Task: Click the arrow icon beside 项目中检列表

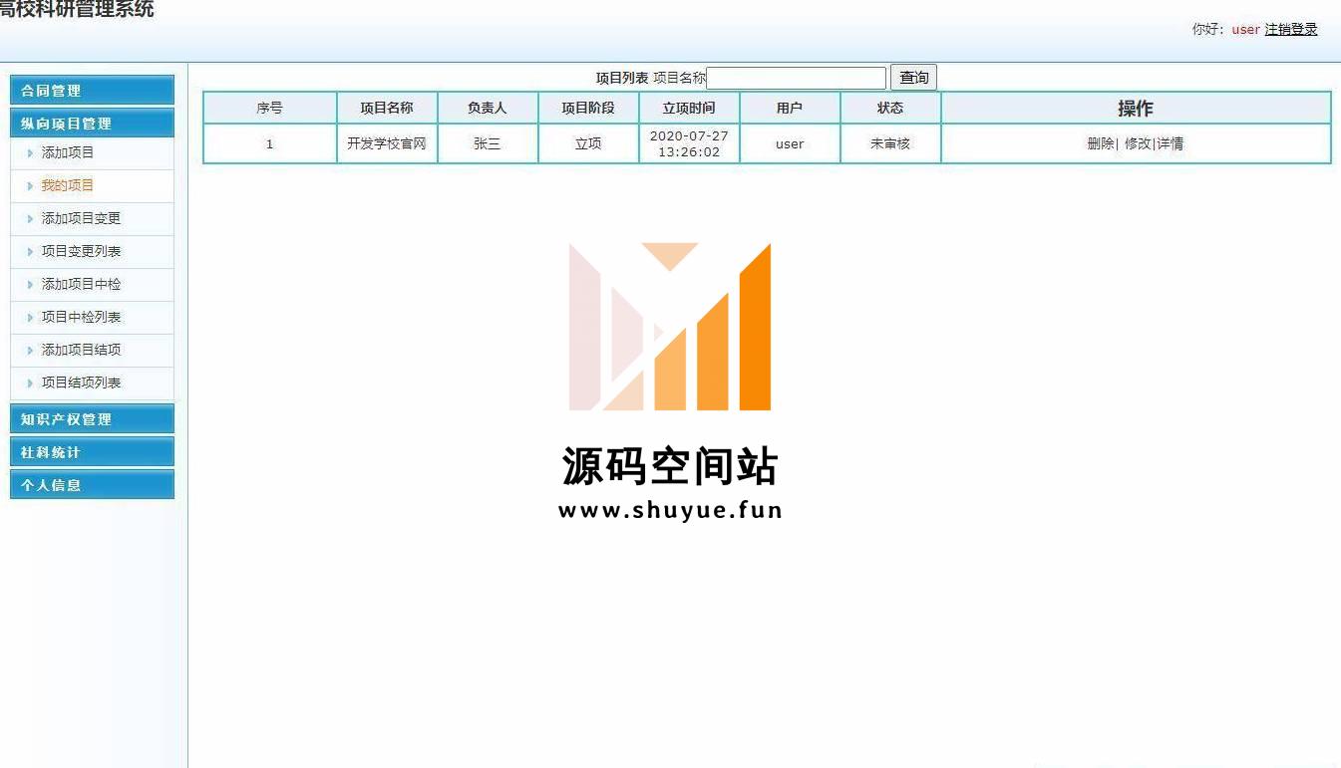Action: [x=31, y=318]
